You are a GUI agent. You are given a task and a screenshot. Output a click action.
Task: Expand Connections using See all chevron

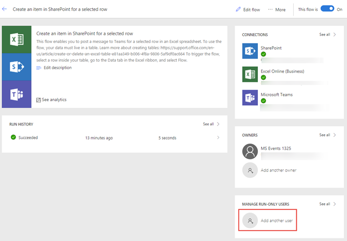[334, 35]
